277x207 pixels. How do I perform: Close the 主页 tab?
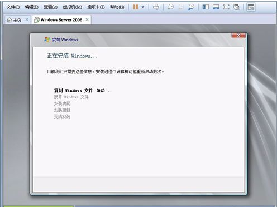pyautogui.click(x=27, y=19)
